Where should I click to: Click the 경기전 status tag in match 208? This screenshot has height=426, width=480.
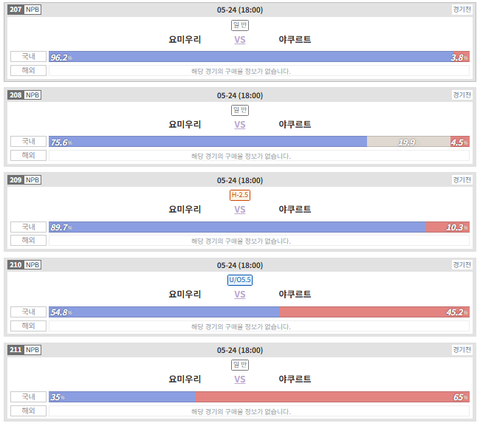click(462, 95)
